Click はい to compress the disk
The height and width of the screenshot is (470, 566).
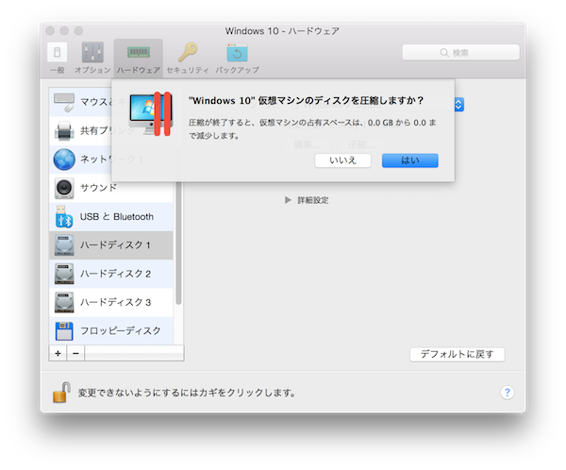(x=409, y=160)
